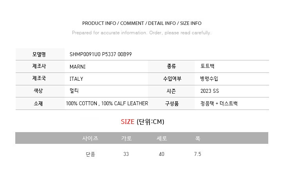The height and width of the screenshot is (175, 282).
Task: Click the ITALY country value
Action: (76, 79)
